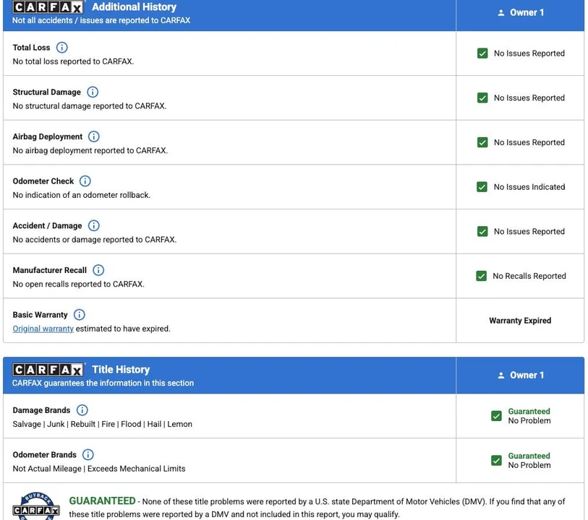Follow the Original warranty link
This screenshot has width=588, height=520.
coord(43,329)
